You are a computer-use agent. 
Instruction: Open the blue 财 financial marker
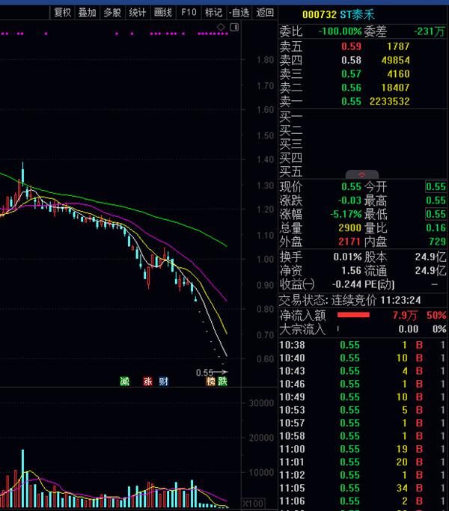tap(162, 382)
